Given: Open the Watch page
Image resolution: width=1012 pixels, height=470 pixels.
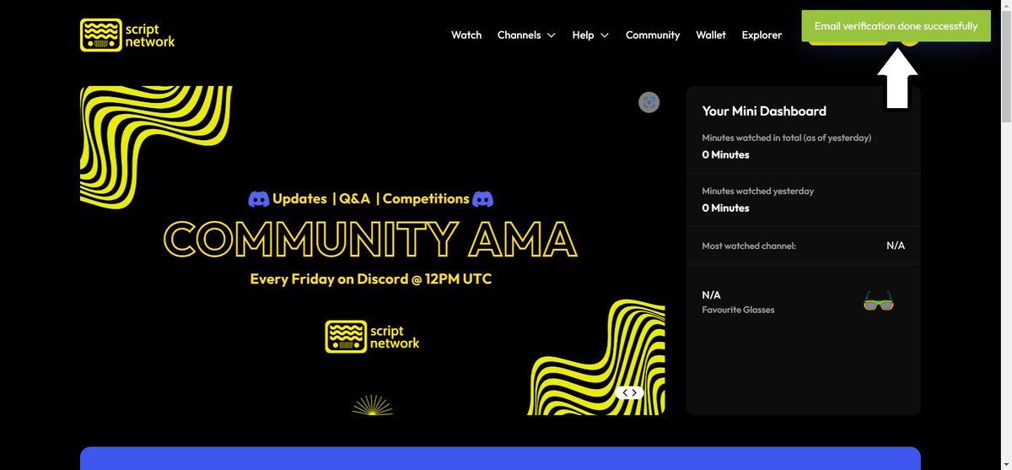Looking at the screenshot, I should [x=466, y=35].
